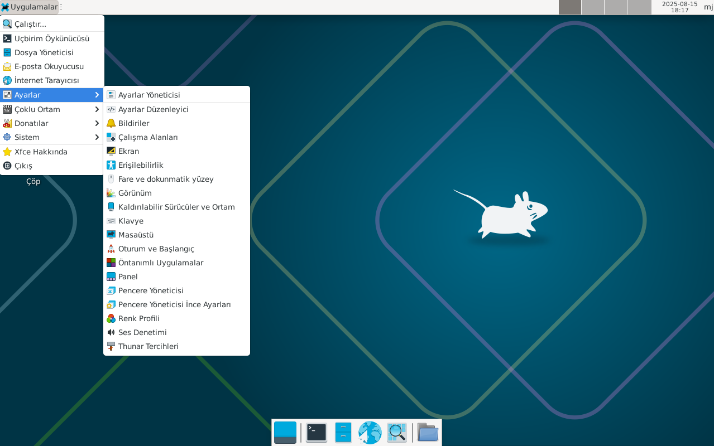The image size is (714, 446).
Task: Launch terminal from the bottom dock
Action: click(x=317, y=433)
